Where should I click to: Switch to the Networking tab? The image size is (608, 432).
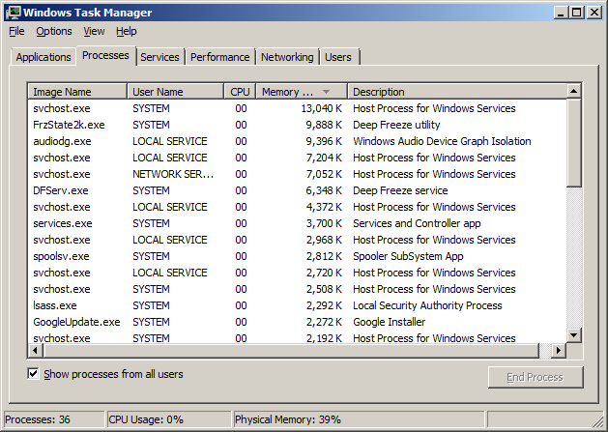point(287,57)
